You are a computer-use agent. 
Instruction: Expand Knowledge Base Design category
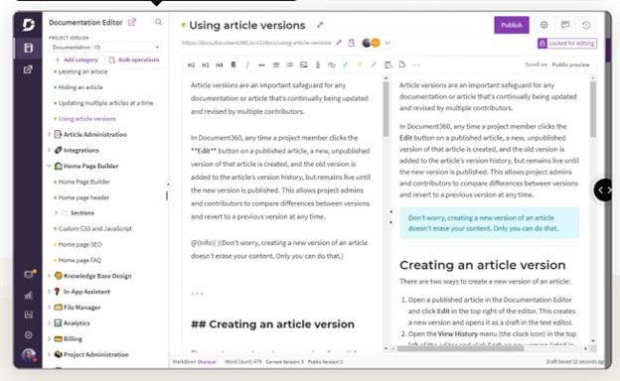[x=49, y=276]
